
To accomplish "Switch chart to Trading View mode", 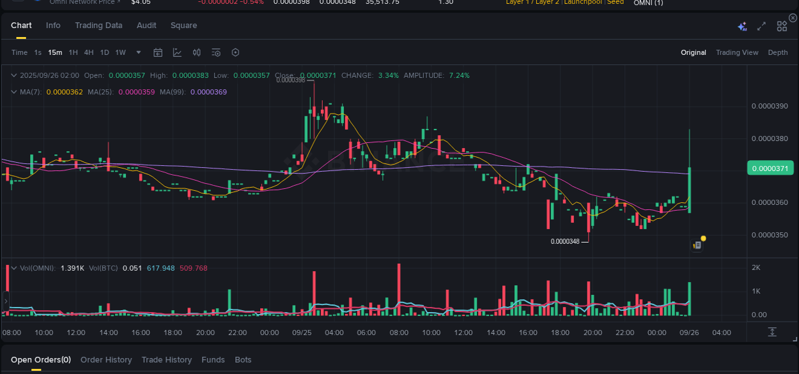I will [737, 52].
